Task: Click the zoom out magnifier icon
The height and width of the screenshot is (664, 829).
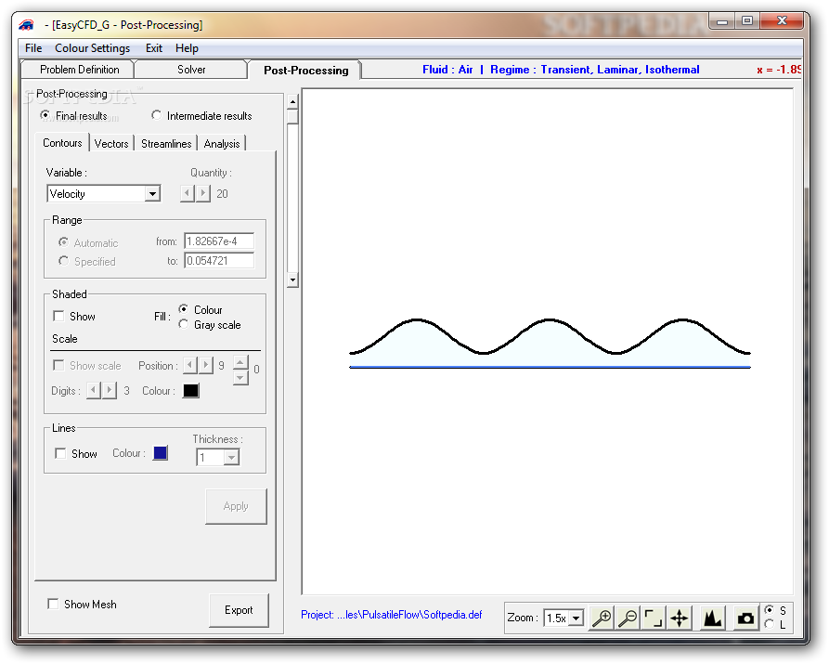Action: (x=628, y=618)
